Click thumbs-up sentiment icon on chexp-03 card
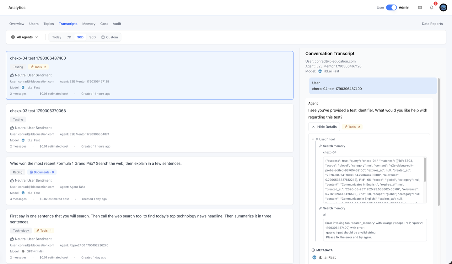 click(12, 128)
